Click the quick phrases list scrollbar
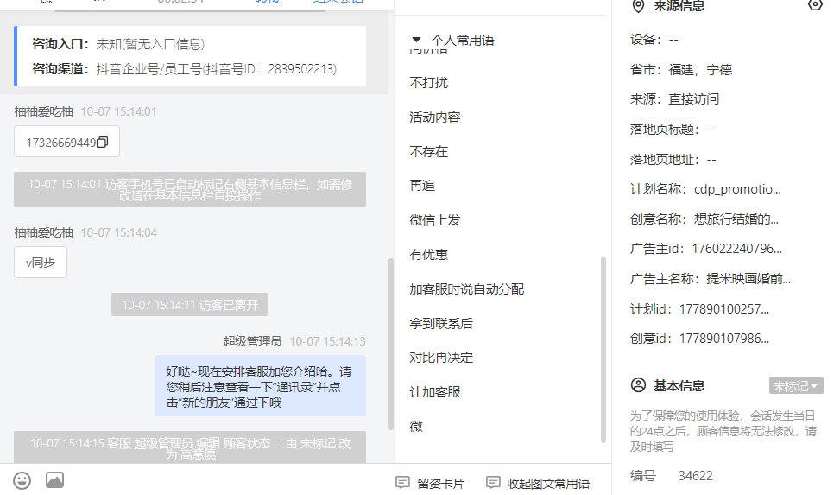840x495 pixels. point(603,349)
